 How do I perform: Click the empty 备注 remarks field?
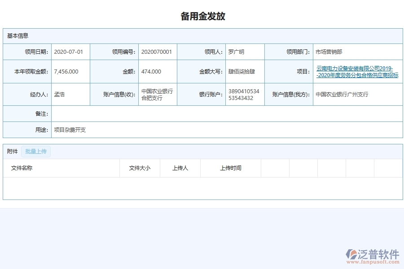click(x=224, y=114)
